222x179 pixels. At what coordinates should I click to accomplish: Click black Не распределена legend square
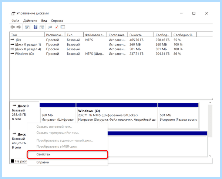pos(13,161)
